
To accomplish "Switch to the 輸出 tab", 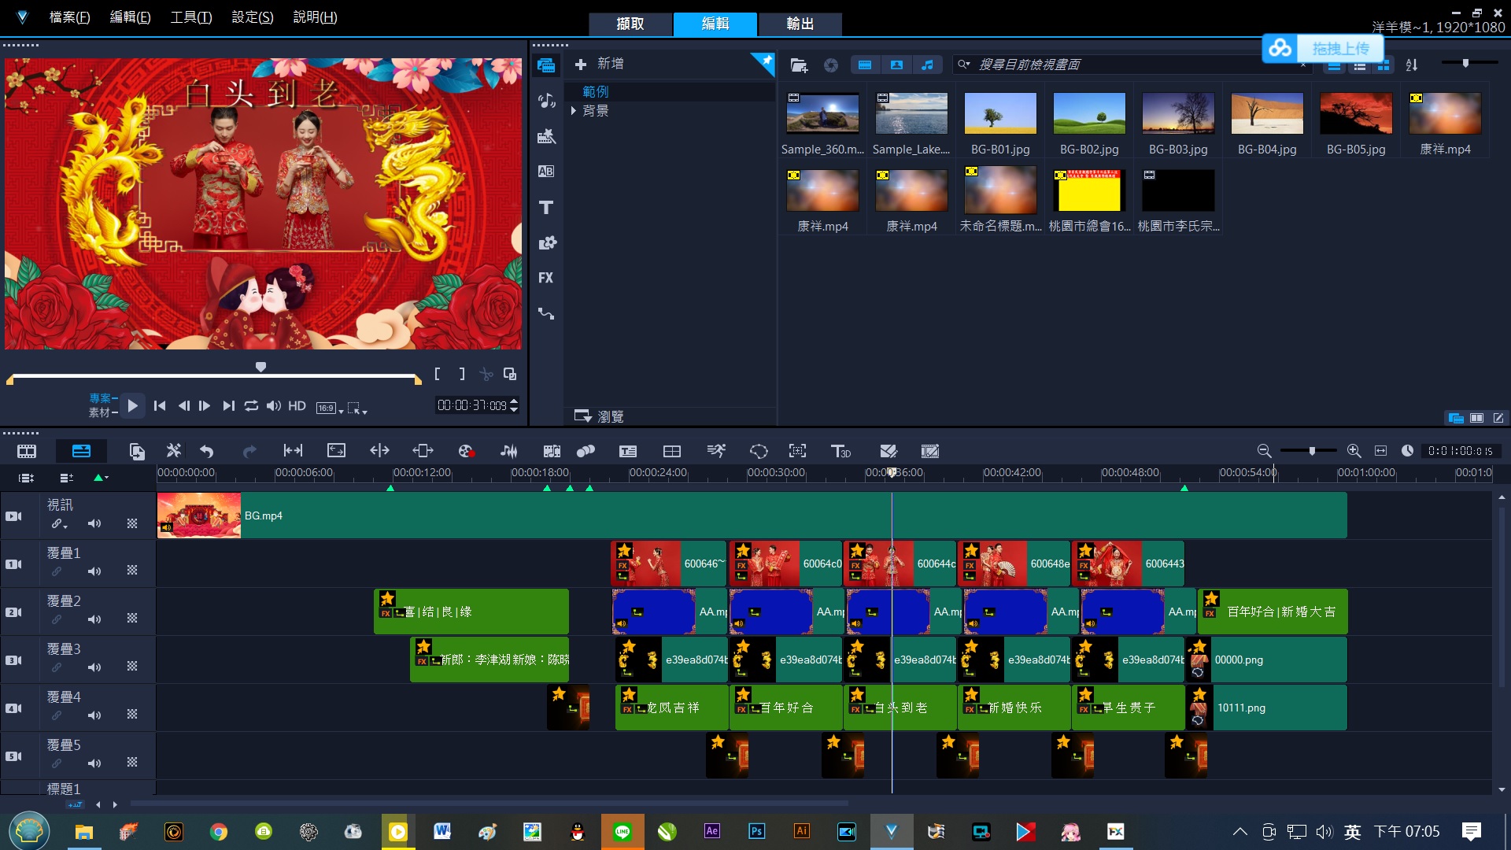I will [x=800, y=24].
